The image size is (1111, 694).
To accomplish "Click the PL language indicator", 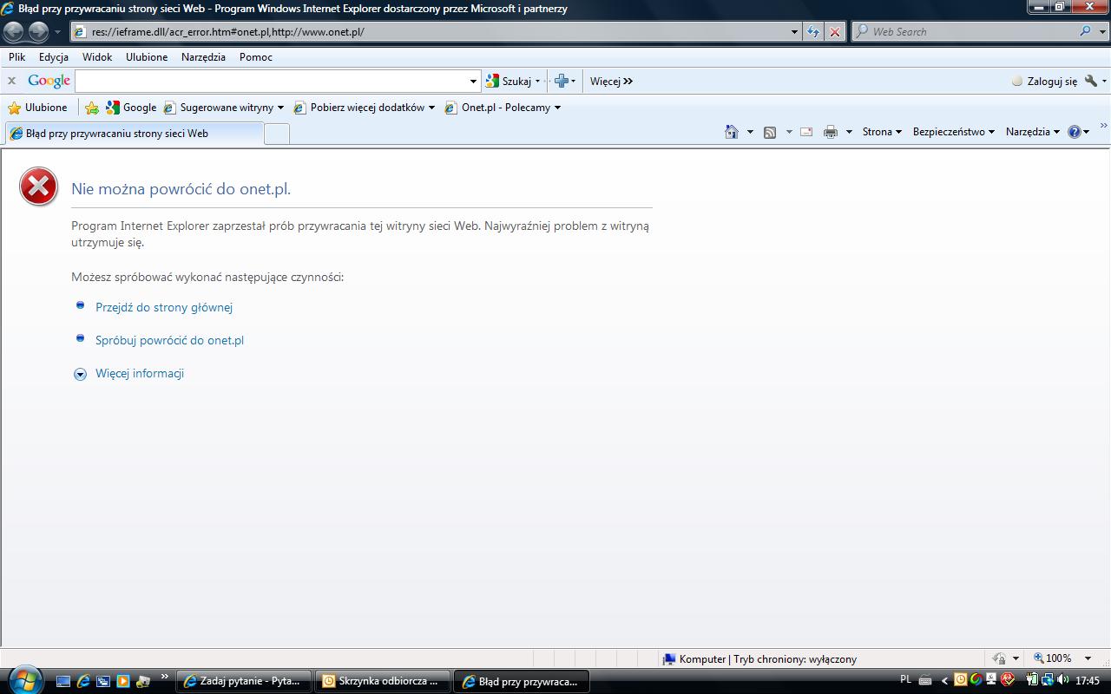I will (x=905, y=680).
